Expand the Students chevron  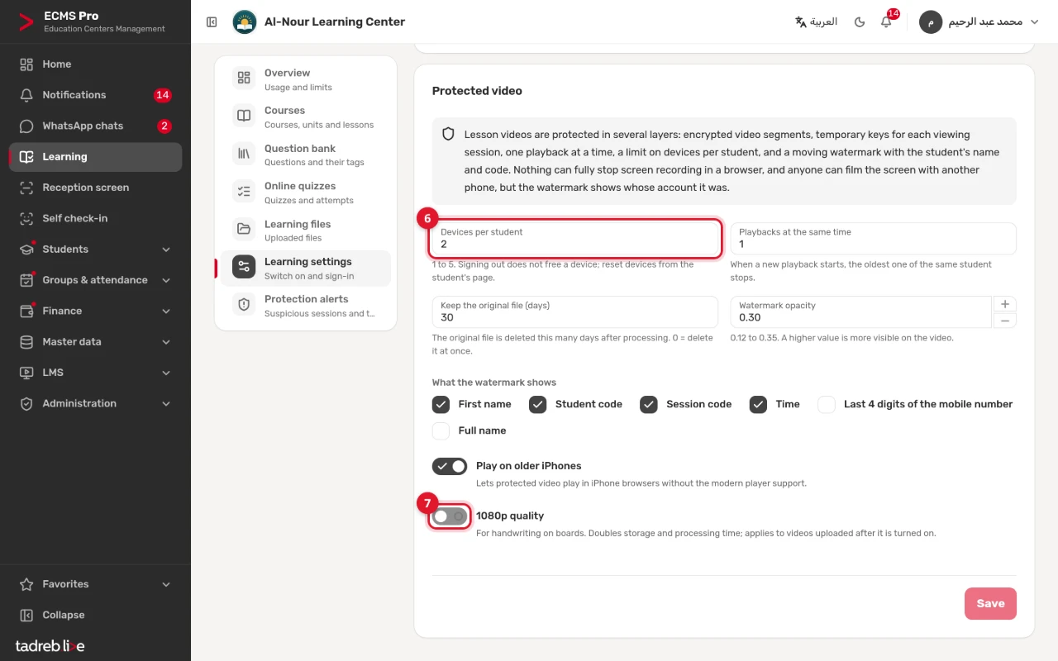click(x=166, y=250)
